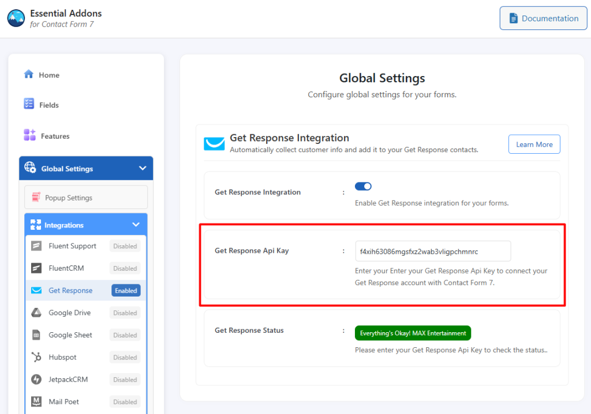Click the FluentCRM icon
The width and height of the screenshot is (591, 414).
pyautogui.click(x=36, y=268)
